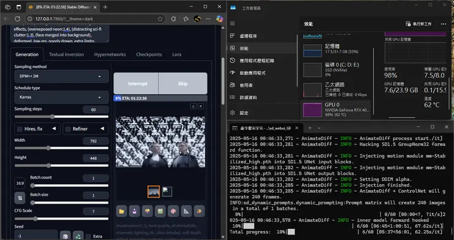Click Edge refresh page icon
Viewport: 454px width, 240px height.
[18, 19]
